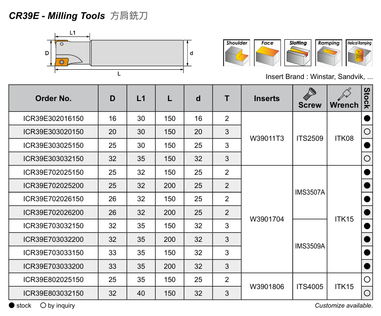Click the Screw icon in table header
The height and width of the screenshot is (316, 381).
tap(310, 94)
